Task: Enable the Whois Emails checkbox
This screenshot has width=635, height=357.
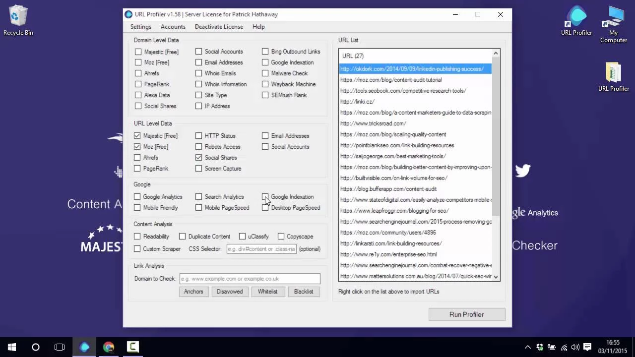Action: tap(198, 73)
